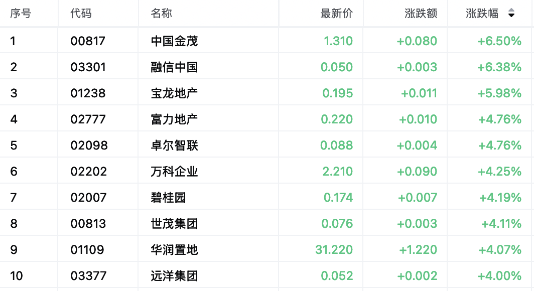
Task: Select stock code 02202 for 万科企业
Action: coord(88,172)
